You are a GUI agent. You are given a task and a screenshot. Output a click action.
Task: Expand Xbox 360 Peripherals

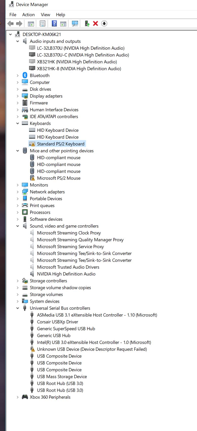(x=17, y=397)
